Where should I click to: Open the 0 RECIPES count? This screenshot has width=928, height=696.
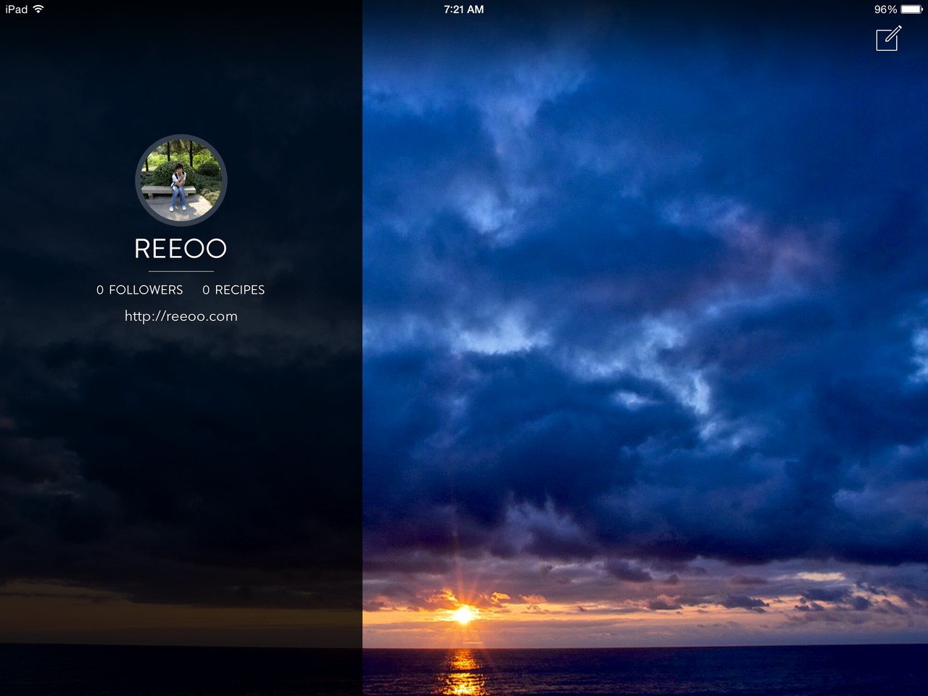pyautogui.click(x=233, y=289)
